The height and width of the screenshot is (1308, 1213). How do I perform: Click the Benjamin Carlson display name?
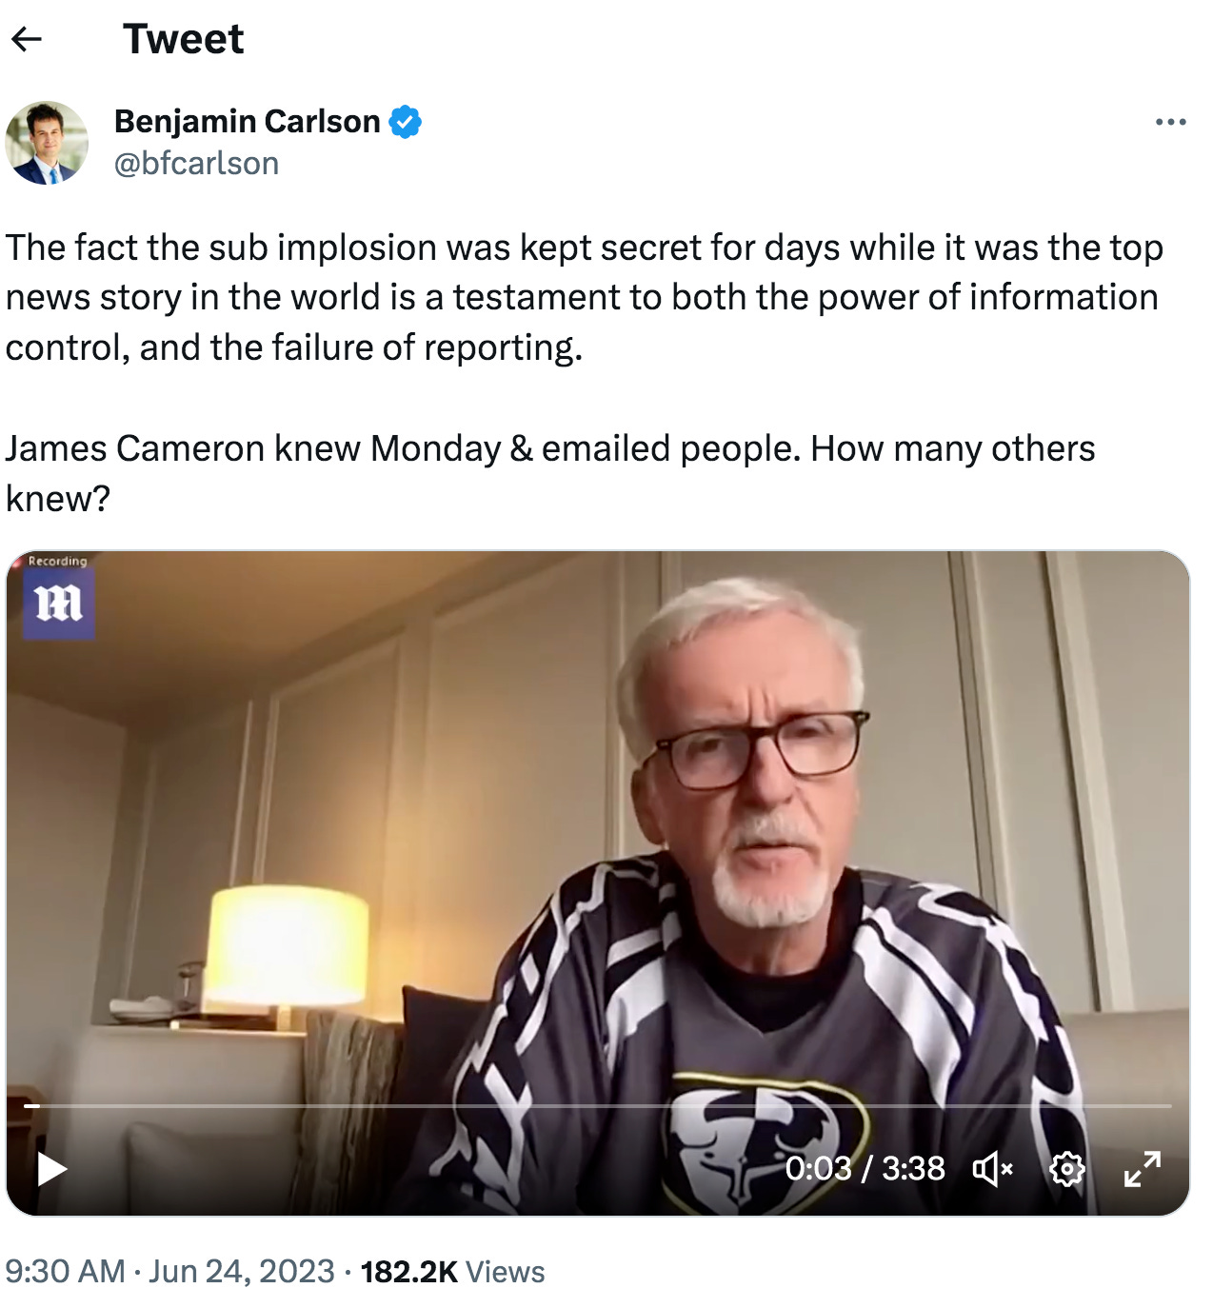coord(248,122)
